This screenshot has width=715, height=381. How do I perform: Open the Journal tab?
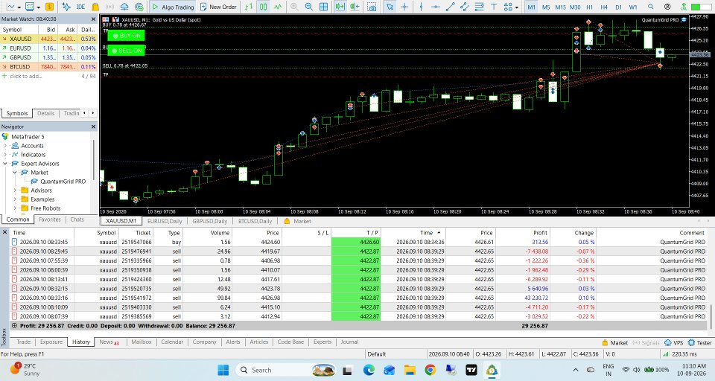350,342
